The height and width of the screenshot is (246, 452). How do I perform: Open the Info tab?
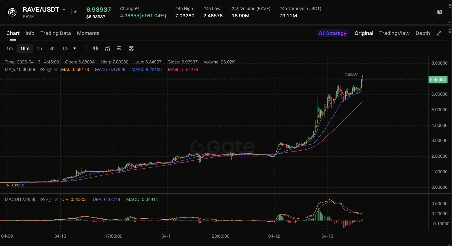coord(30,33)
